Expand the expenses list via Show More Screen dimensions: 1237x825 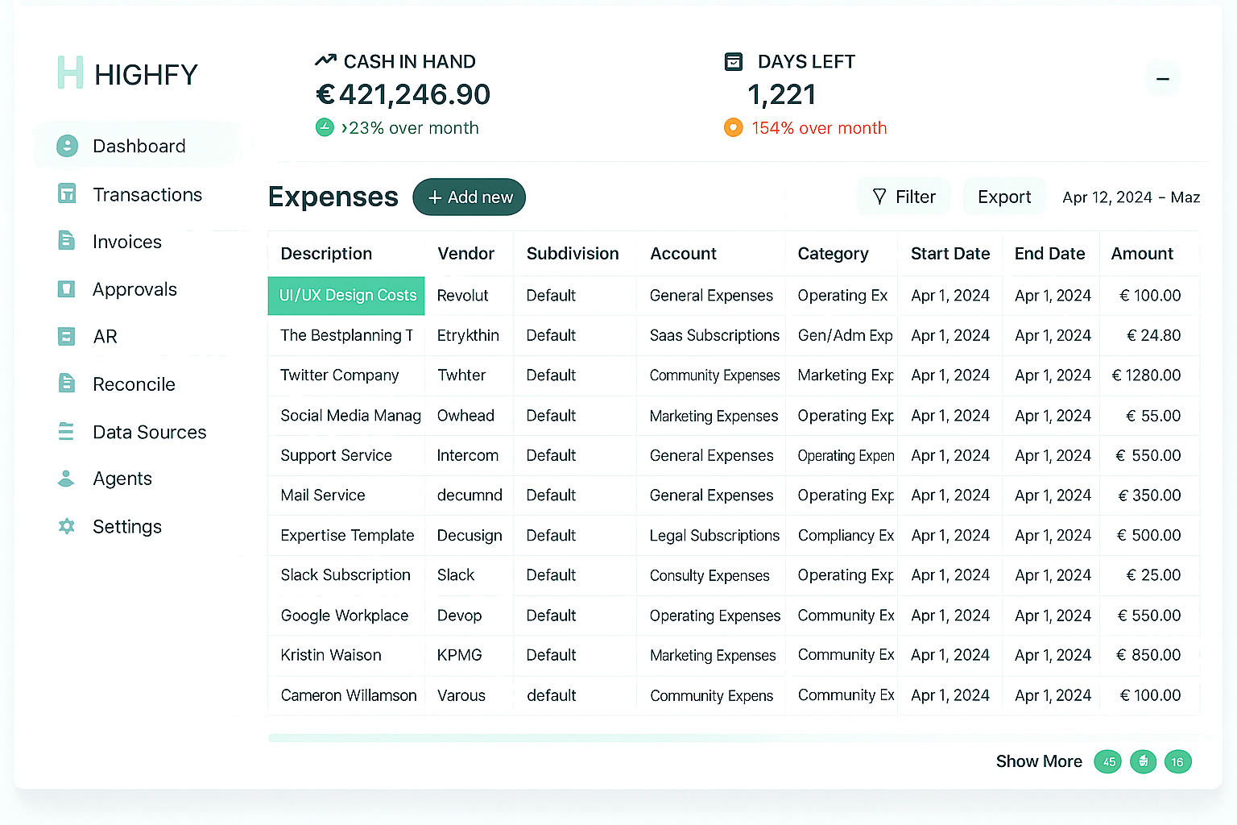click(x=1039, y=761)
